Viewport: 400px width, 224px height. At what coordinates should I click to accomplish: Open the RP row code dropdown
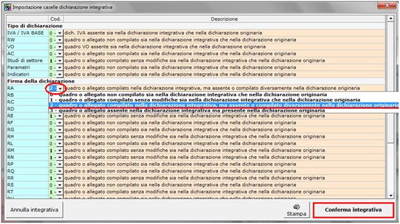(x=60, y=164)
